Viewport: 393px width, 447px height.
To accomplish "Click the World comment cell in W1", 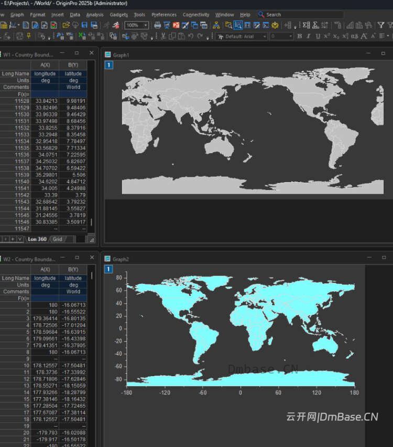I will pyautogui.click(x=73, y=87).
